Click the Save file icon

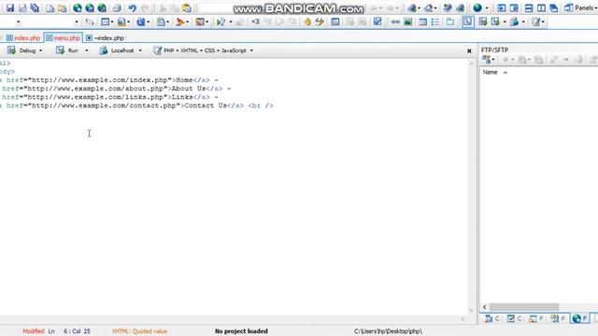pyautogui.click(x=10, y=8)
